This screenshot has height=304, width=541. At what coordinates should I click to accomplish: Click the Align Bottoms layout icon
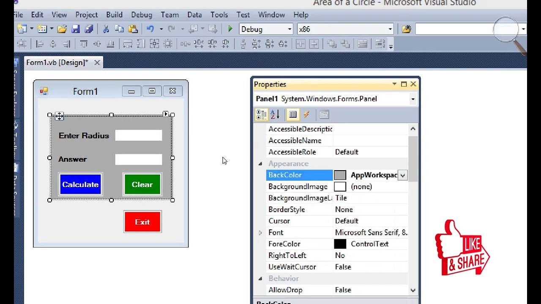pyautogui.click(x=110, y=44)
